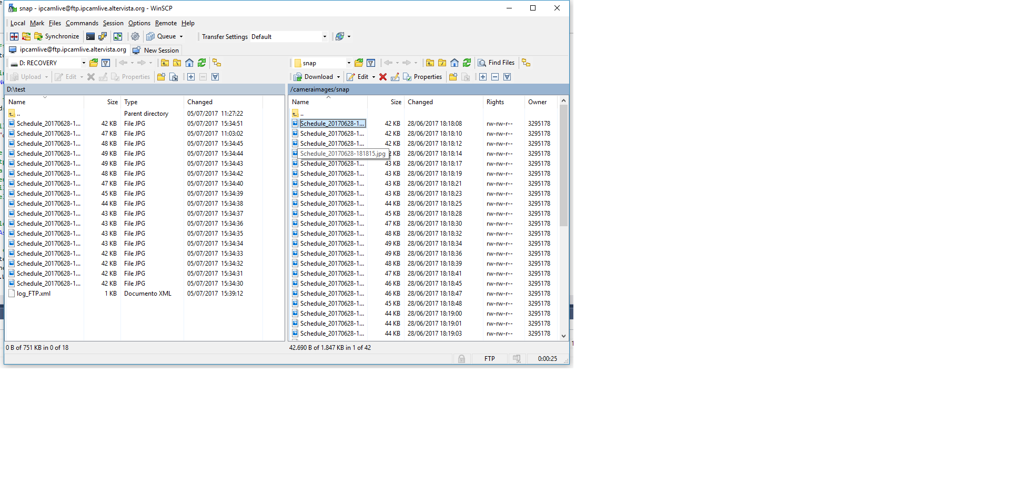Image resolution: width=1010 pixels, height=504 pixels.
Task: Expand the Download button dropdown arrow
Action: [338, 77]
